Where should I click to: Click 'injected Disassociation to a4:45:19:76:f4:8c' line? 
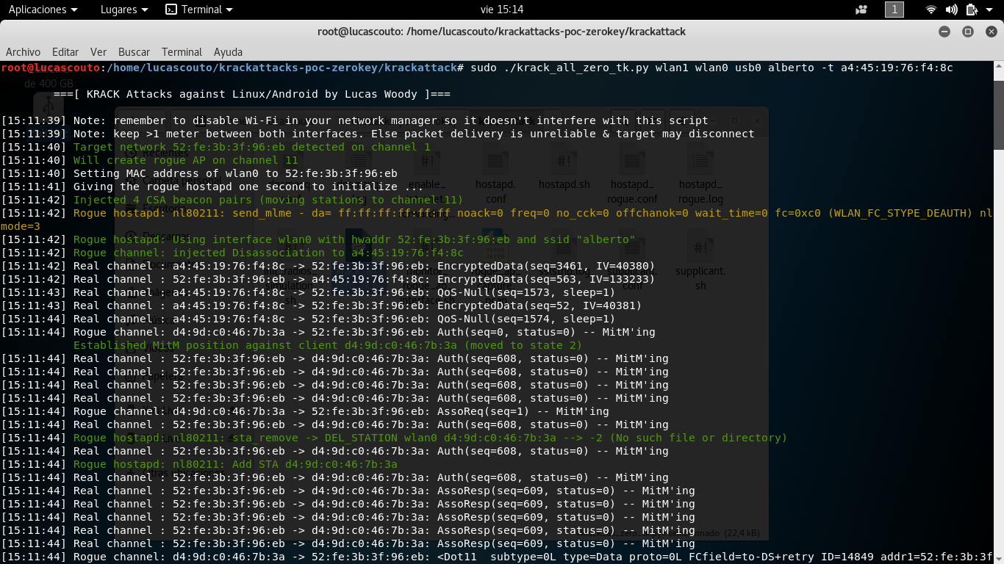(x=232, y=253)
